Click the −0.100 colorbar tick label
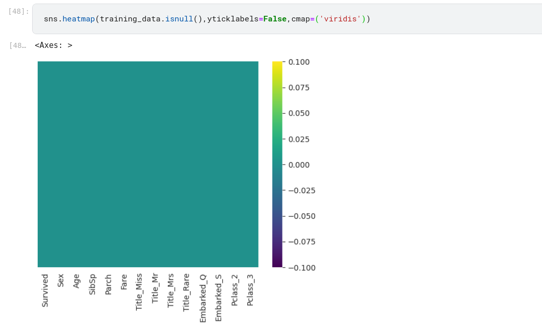This screenshot has height=336, width=542. pos(301,268)
